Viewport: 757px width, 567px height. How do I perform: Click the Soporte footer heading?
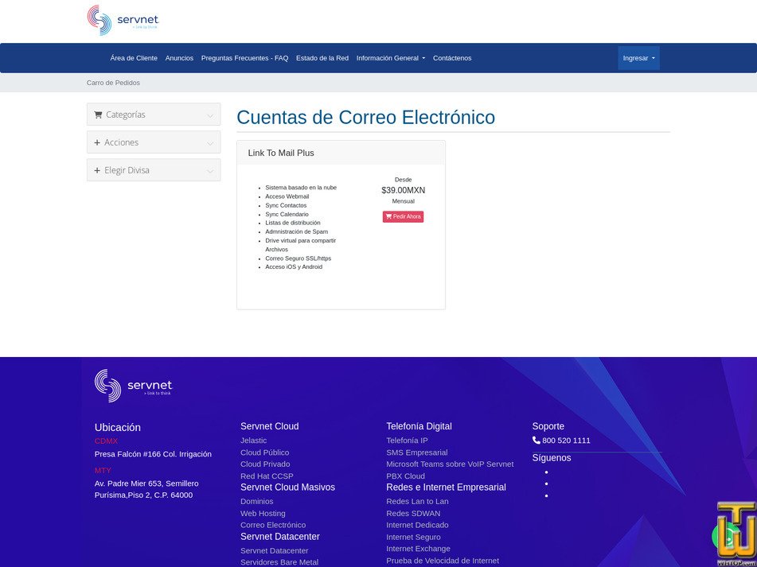click(548, 426)
